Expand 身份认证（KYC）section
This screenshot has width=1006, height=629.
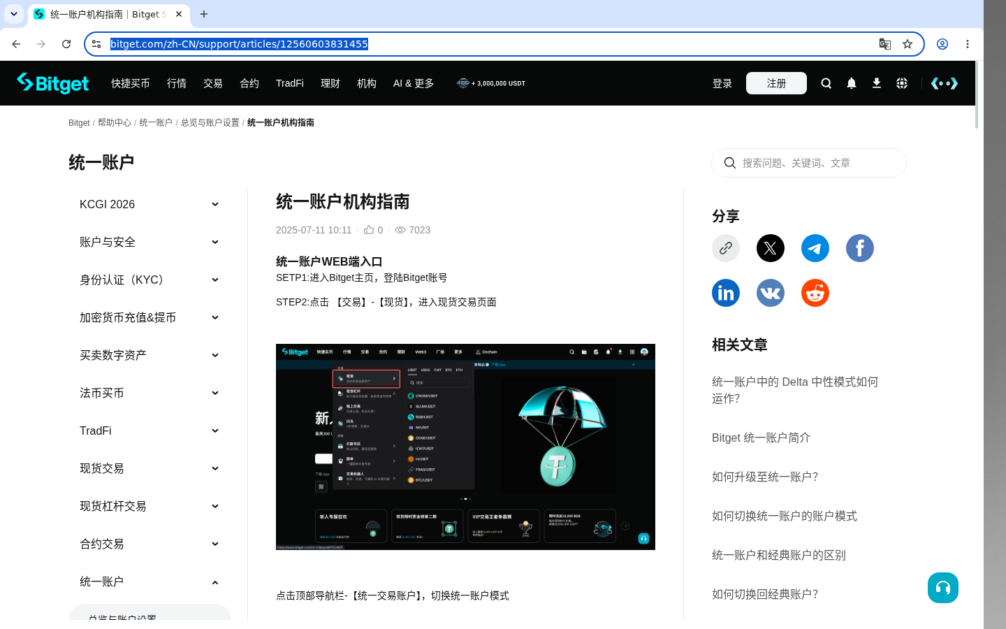coord(150,280)
